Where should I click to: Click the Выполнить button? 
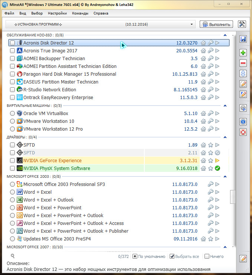(x=216, y=24)
